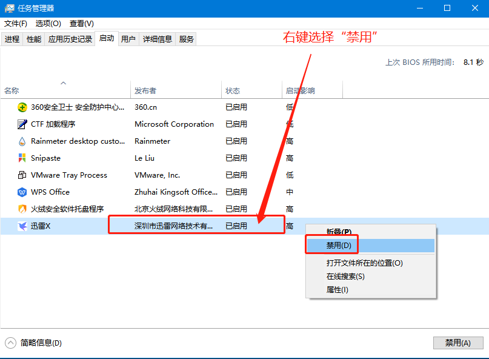Open the 文件(F) menu

click(x=16, y=24)
